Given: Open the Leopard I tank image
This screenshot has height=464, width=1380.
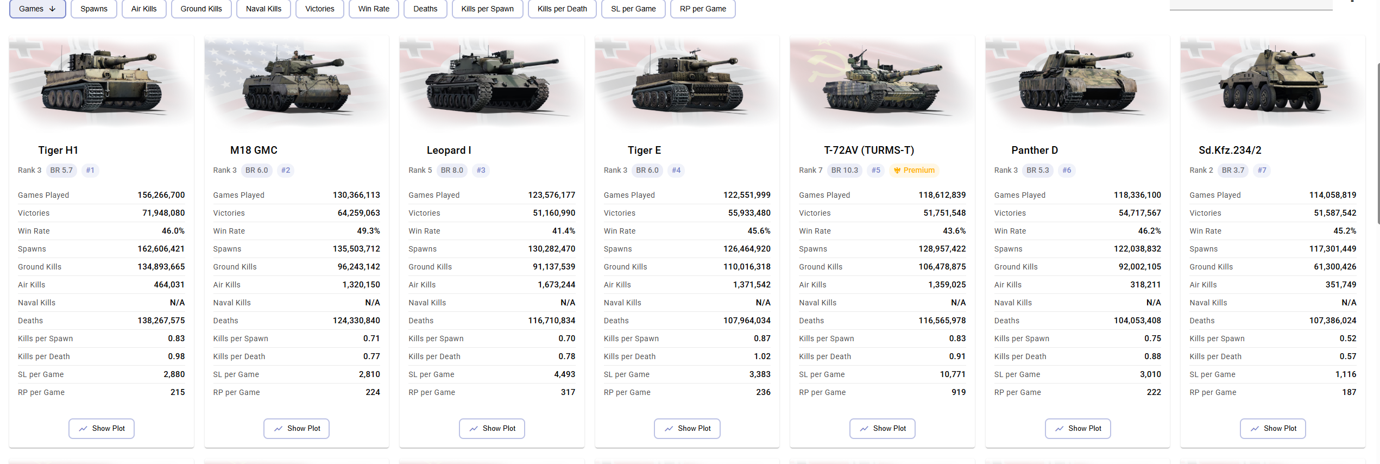Looking at the screenshot, I should click(492, 81).
